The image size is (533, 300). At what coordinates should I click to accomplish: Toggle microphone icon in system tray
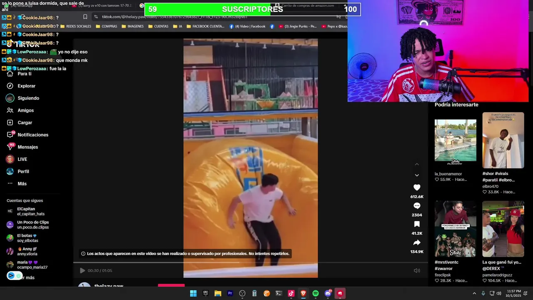click(483, 293)
